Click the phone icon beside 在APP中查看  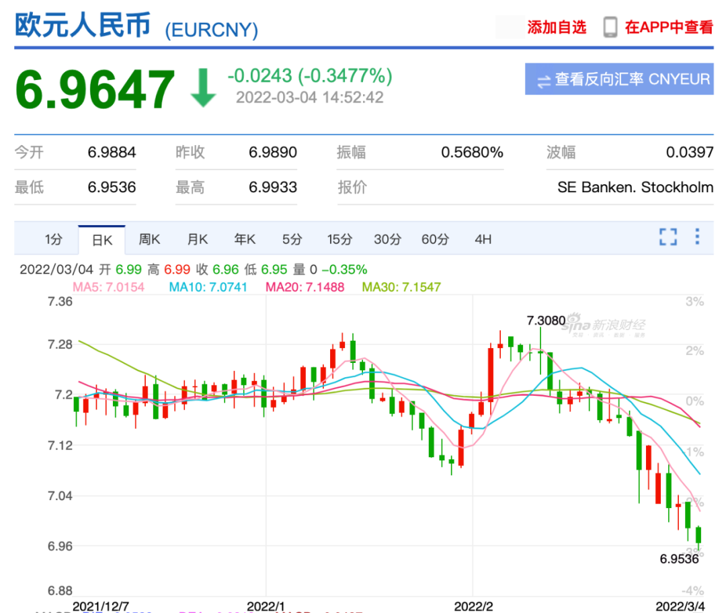(609, 28)
